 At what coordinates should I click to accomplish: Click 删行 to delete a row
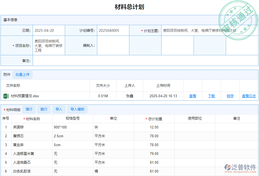coord(44,109)
